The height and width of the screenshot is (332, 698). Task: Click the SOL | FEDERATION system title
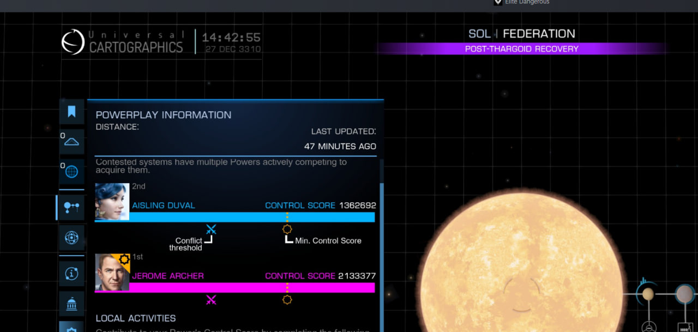522,34
